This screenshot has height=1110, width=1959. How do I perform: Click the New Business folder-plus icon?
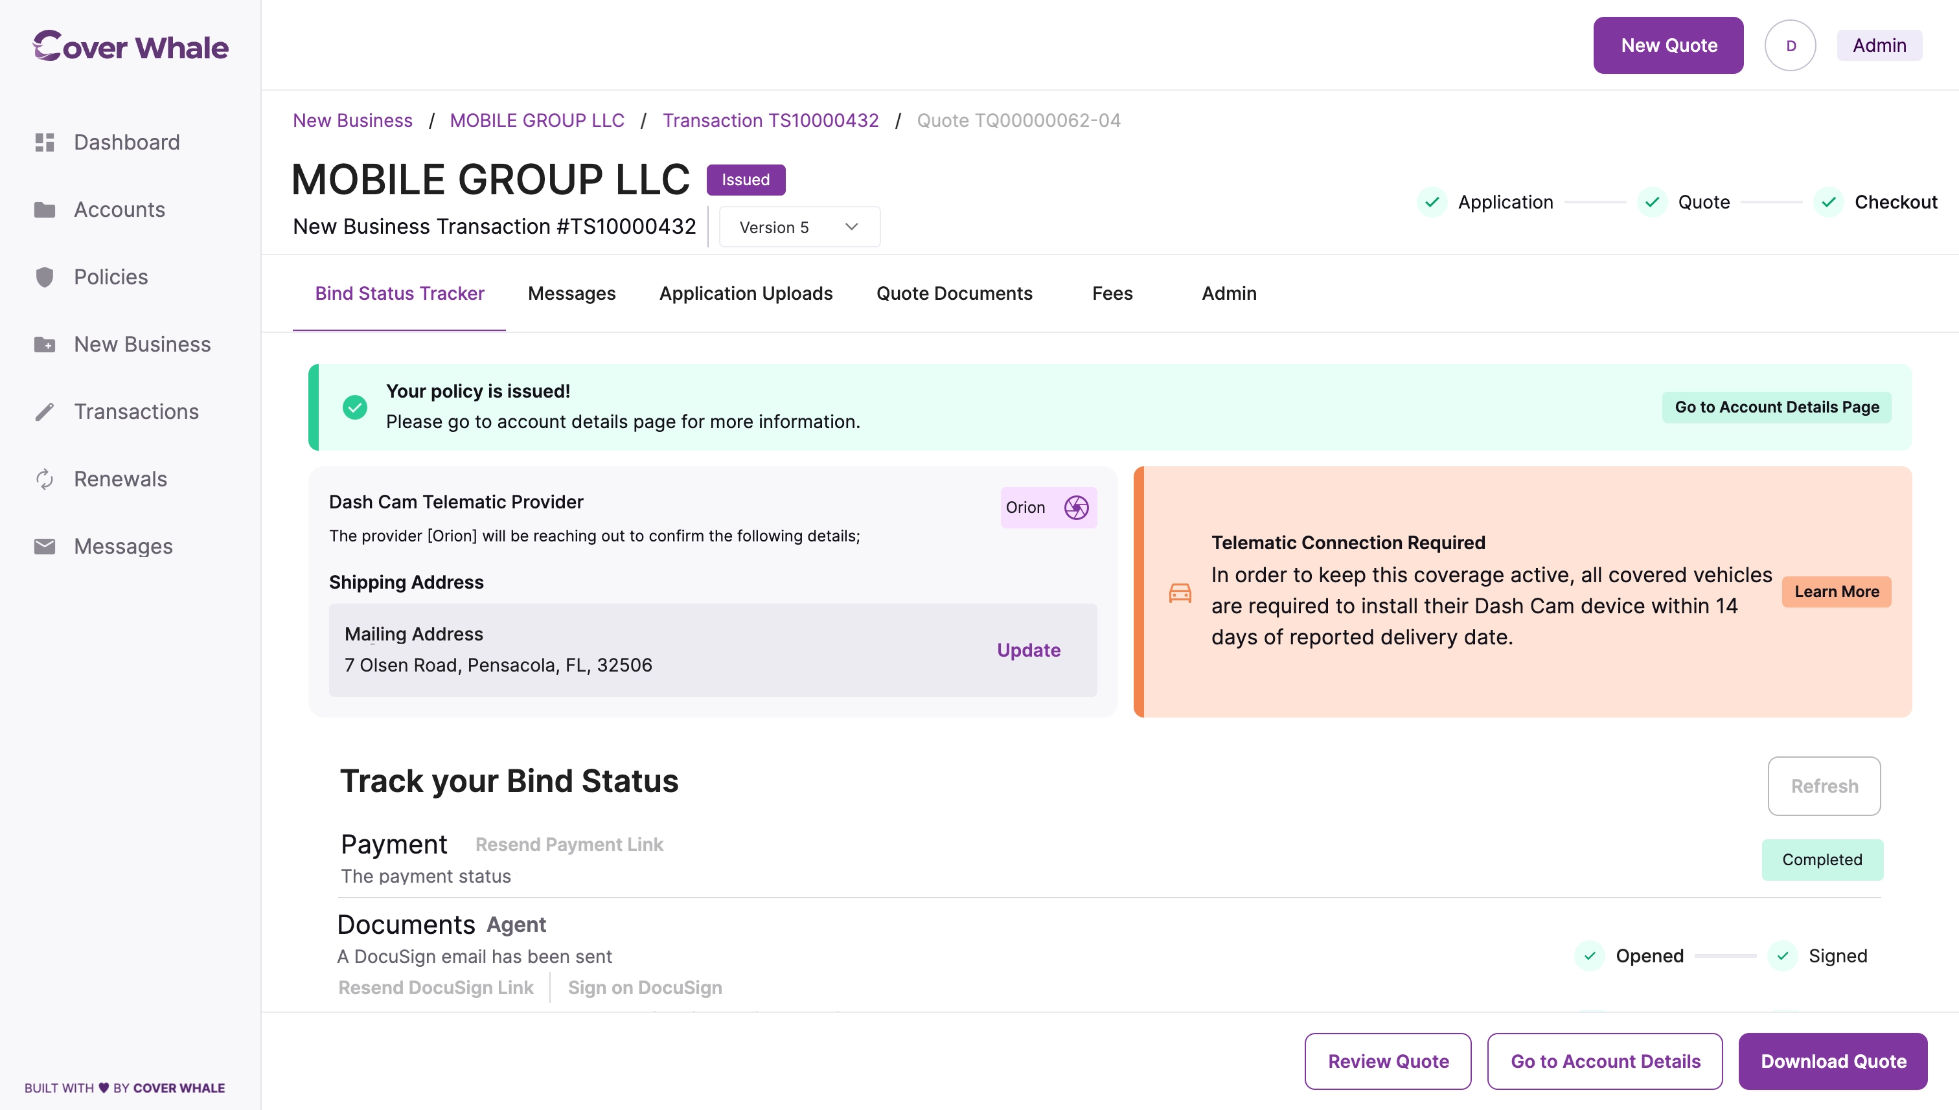click(44, 345)
